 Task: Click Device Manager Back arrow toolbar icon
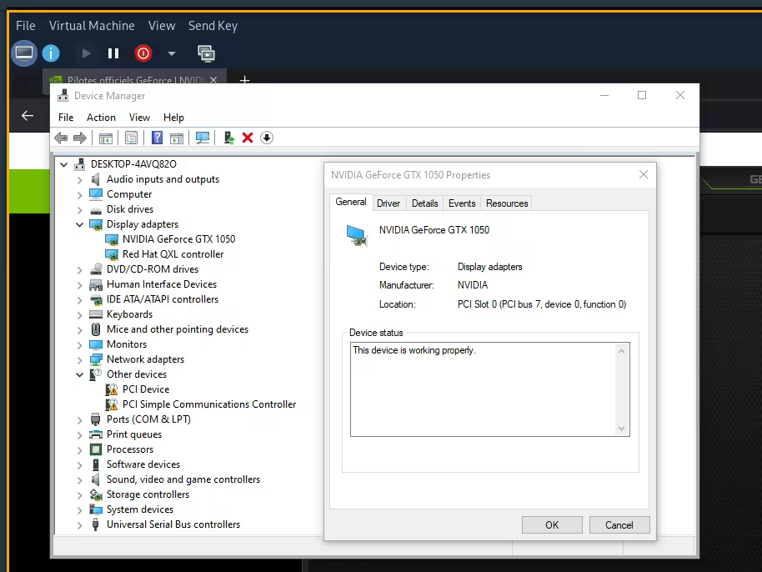[61, 138]
